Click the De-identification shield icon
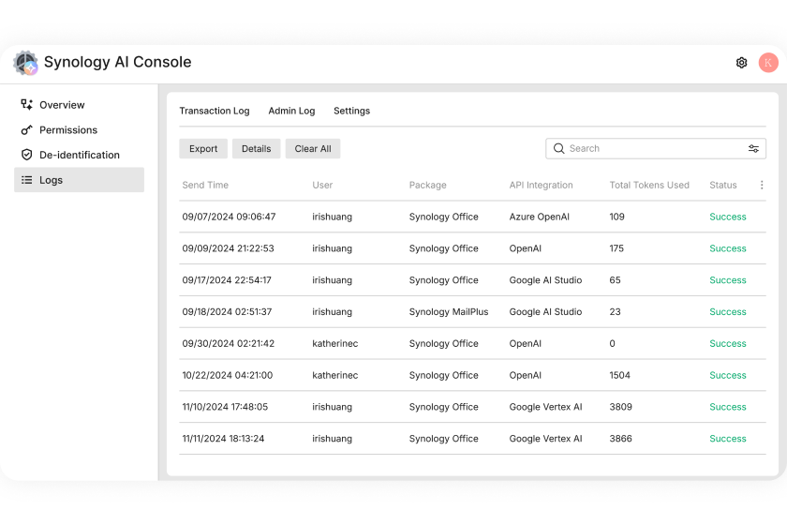This screenshot has width=787, height=525. [x=26, y=155]
